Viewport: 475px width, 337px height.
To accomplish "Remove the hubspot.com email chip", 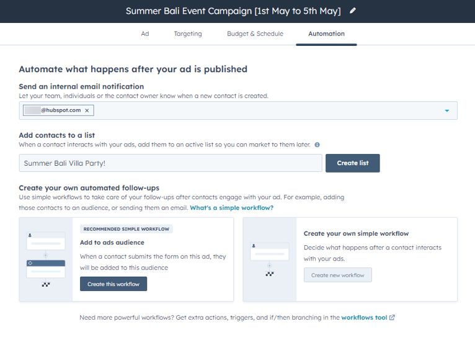I will [x=87, y=110].
